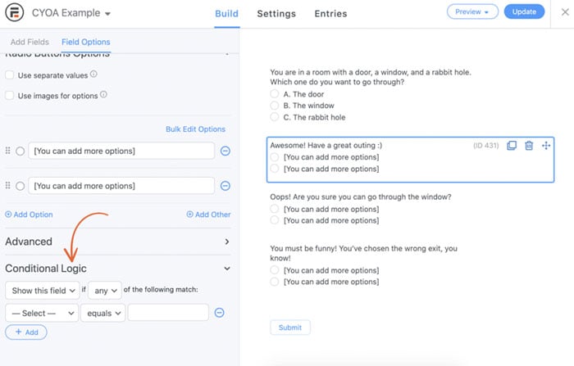This screenshot has height=366, width=574.
Task: Enable Use images for options checkbox
Action: pyautogui.click(x=10, y=96)
